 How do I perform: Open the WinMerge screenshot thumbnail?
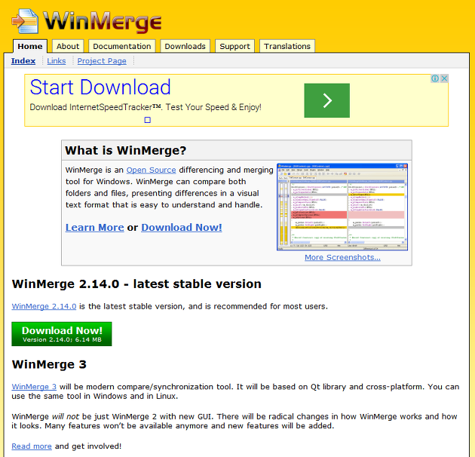[x=342, y=207]
